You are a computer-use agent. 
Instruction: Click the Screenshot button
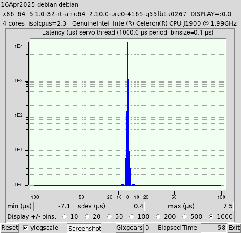pos(84,228)
